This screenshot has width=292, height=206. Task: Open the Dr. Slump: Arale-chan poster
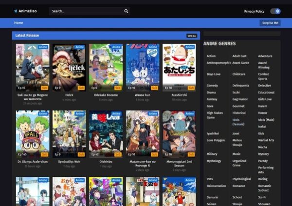click(33, 134)
